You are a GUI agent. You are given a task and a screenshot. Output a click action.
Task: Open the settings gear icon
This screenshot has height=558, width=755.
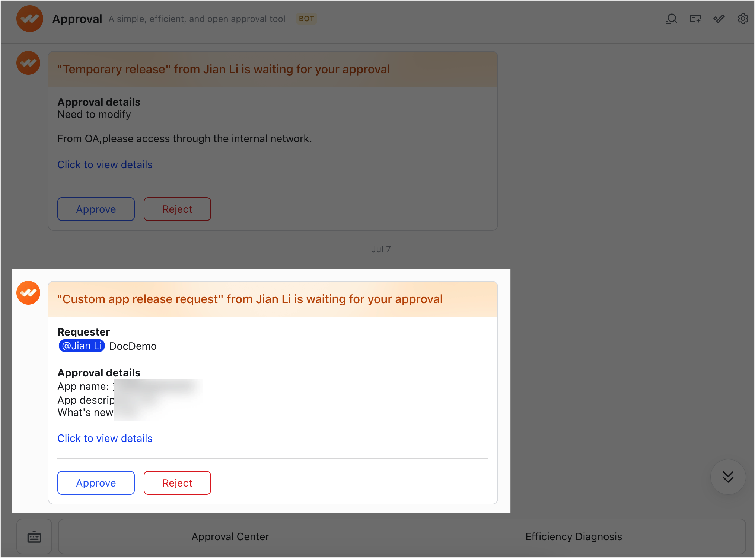coord(743,19)
